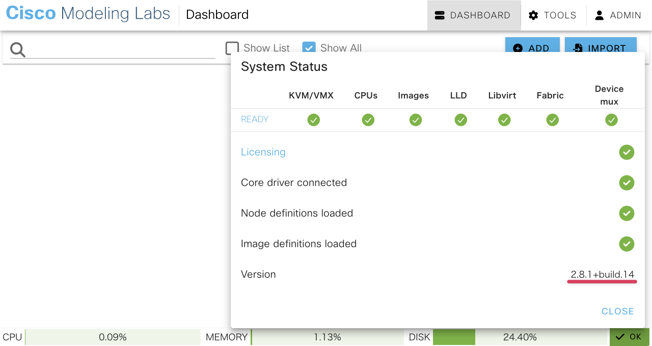Viewport: 652px width, 346px height.
Task: Click the Node definitions loaded text
Action: 297,213
